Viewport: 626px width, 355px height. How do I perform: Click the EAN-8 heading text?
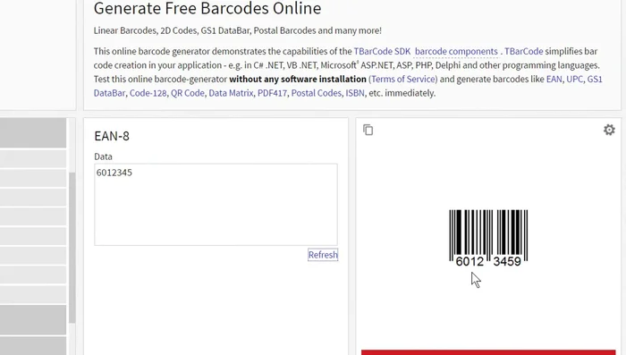click(112, 136)
